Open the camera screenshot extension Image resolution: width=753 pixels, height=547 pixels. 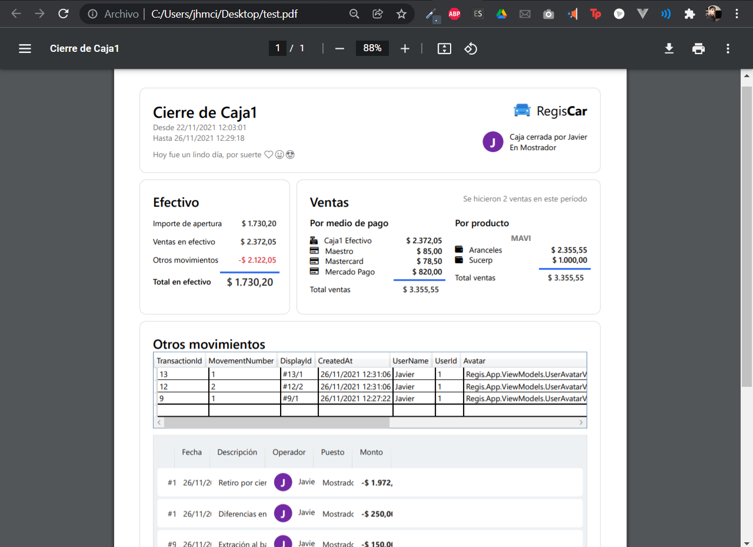pyautogui.click(x=548, y=14)
